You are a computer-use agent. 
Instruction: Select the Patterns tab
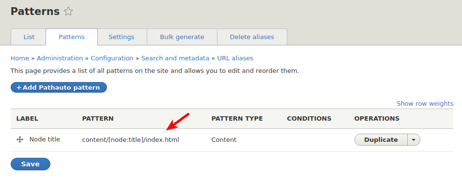tap(72, 37)
